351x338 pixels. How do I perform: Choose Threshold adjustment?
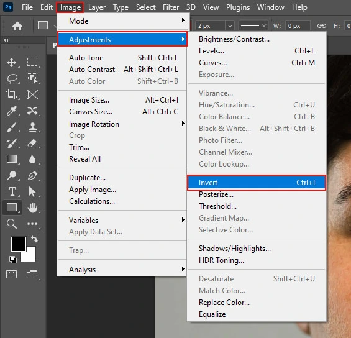click(x=257, y=206)
